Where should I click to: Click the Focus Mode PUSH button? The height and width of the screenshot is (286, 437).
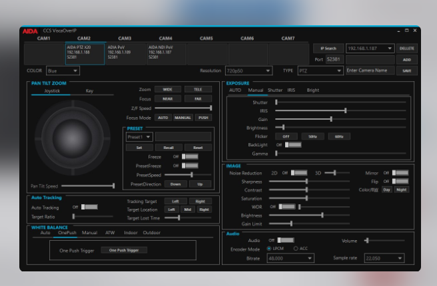point(203,118)
